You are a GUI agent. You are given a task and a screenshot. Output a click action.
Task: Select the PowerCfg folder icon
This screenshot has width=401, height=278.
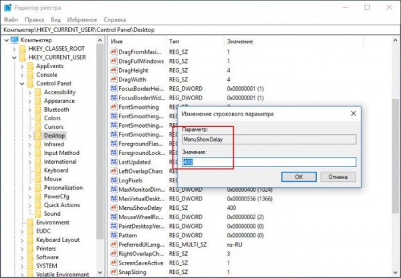coord(38,196)
